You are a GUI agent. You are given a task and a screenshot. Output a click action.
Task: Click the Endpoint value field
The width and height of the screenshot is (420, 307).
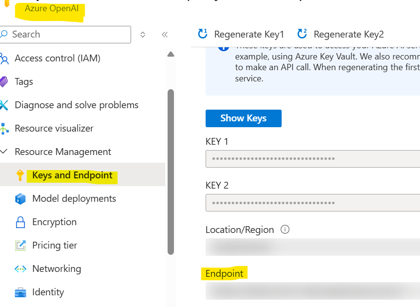click(x=313, y=291)
